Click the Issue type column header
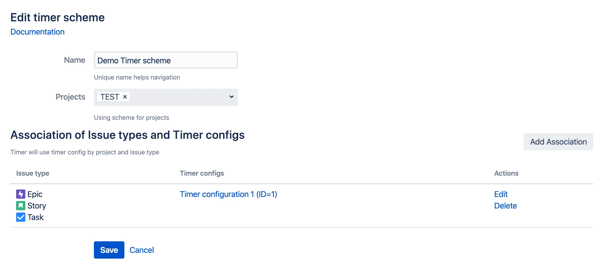Viewport: 599px width, 273px height. tap(33, 173)
